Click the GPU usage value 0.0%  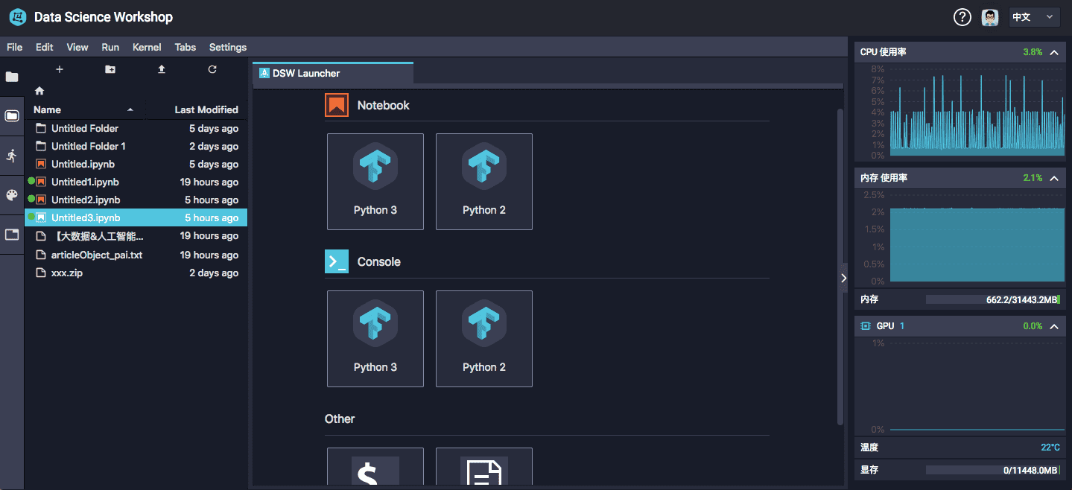1033,326
